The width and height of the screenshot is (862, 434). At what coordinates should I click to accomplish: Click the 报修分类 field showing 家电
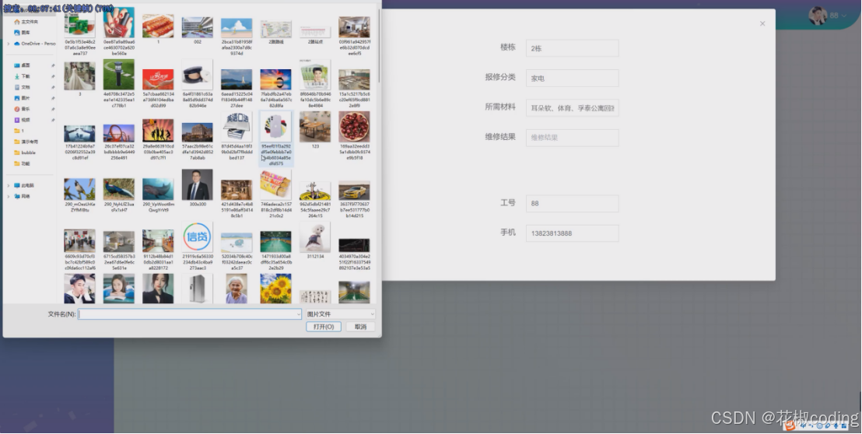[572, 78]
